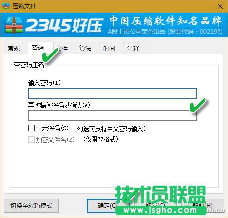Toggle the 加密文件名 checkbox
Screen dimensions: 228x218
(x=31, y=140)
